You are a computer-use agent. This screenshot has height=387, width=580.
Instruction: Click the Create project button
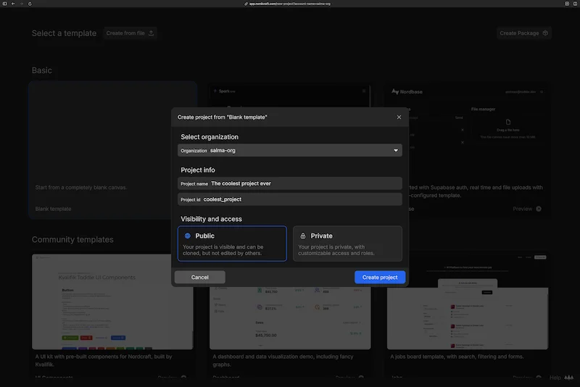point(380,278)
